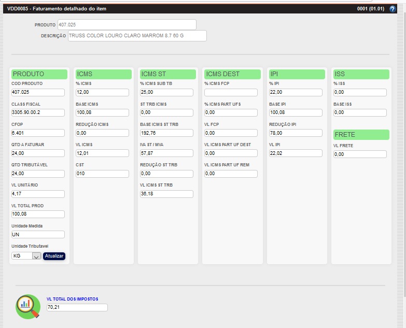Click the VL FRETE field
The height and width of the screenshot is (328, 406).
(x=360, y=154)
